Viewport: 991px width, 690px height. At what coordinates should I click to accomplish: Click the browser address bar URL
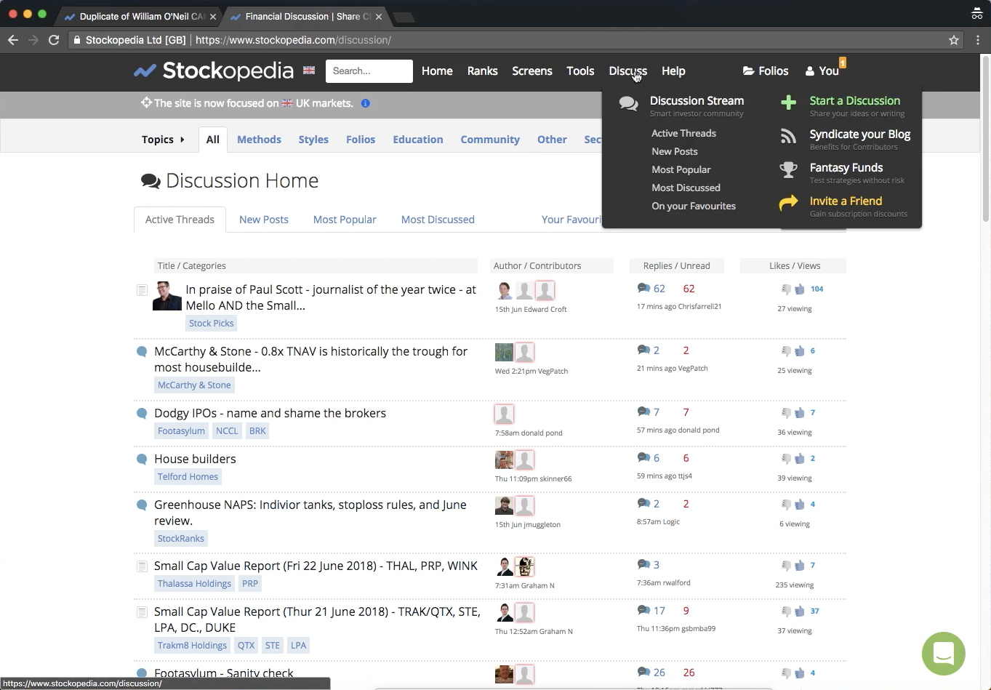(293, 40)
